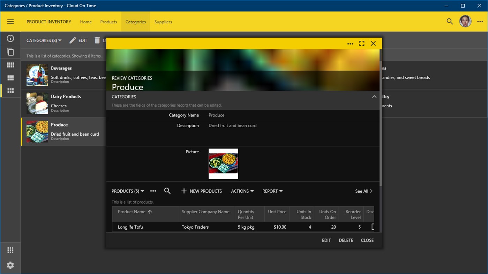Click the ellipsis options in the popup header

click(350, 43)
